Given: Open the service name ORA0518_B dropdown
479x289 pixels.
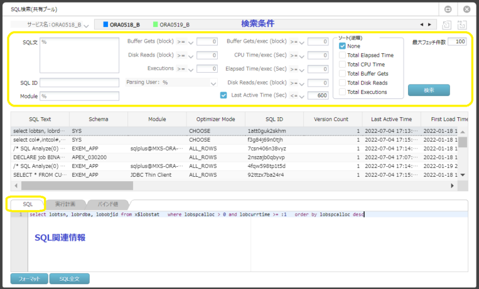Looking at the screenshot, I should tap(87, 25).
